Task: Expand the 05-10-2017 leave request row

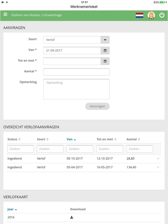Action: [158, 159]
